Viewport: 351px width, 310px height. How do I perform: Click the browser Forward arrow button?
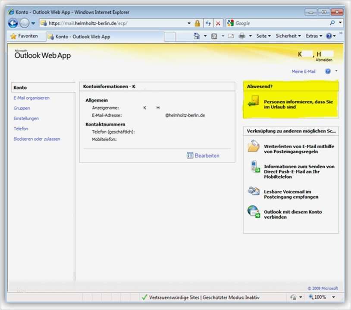[25, 23]
